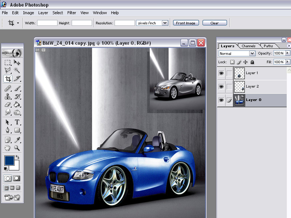This screenshot has height=218, width=291.
Task: Choose Full Screen Mode button
Action: [18, 188]
